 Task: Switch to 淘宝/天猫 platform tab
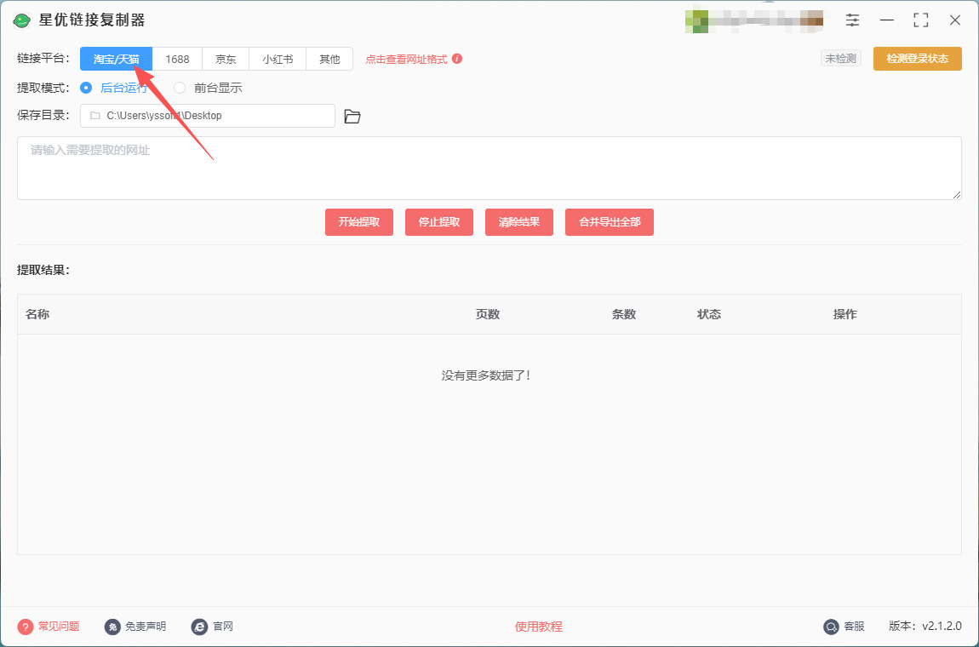point(116,60)
